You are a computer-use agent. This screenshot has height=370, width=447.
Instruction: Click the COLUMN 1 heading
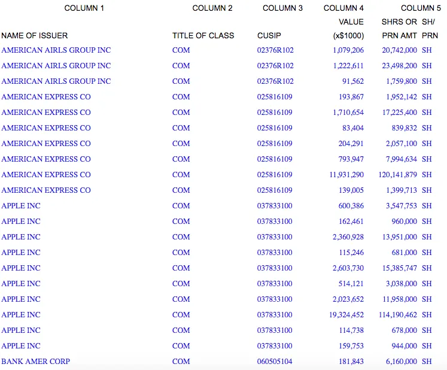point(84,8)
